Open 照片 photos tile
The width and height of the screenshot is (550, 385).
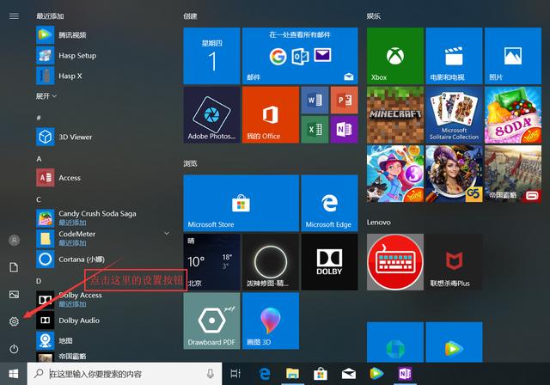[x=513, y=56]
